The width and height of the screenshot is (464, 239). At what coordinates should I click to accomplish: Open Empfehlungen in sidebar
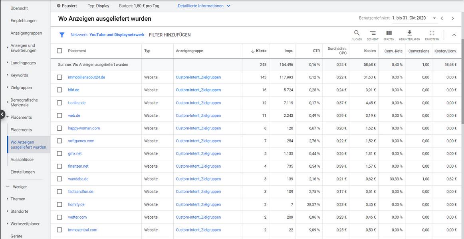(24, 21)
